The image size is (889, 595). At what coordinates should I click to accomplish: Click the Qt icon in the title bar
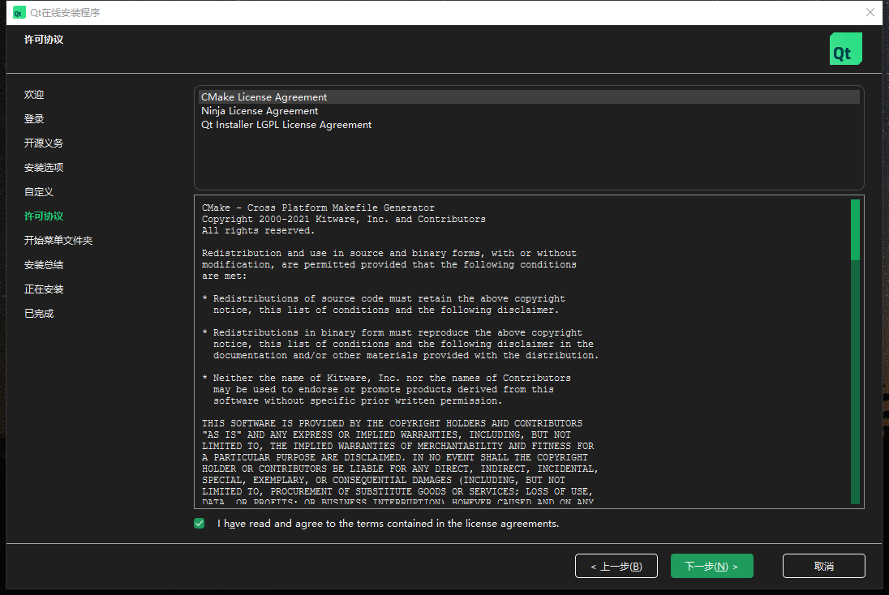[x=19, y=12]
